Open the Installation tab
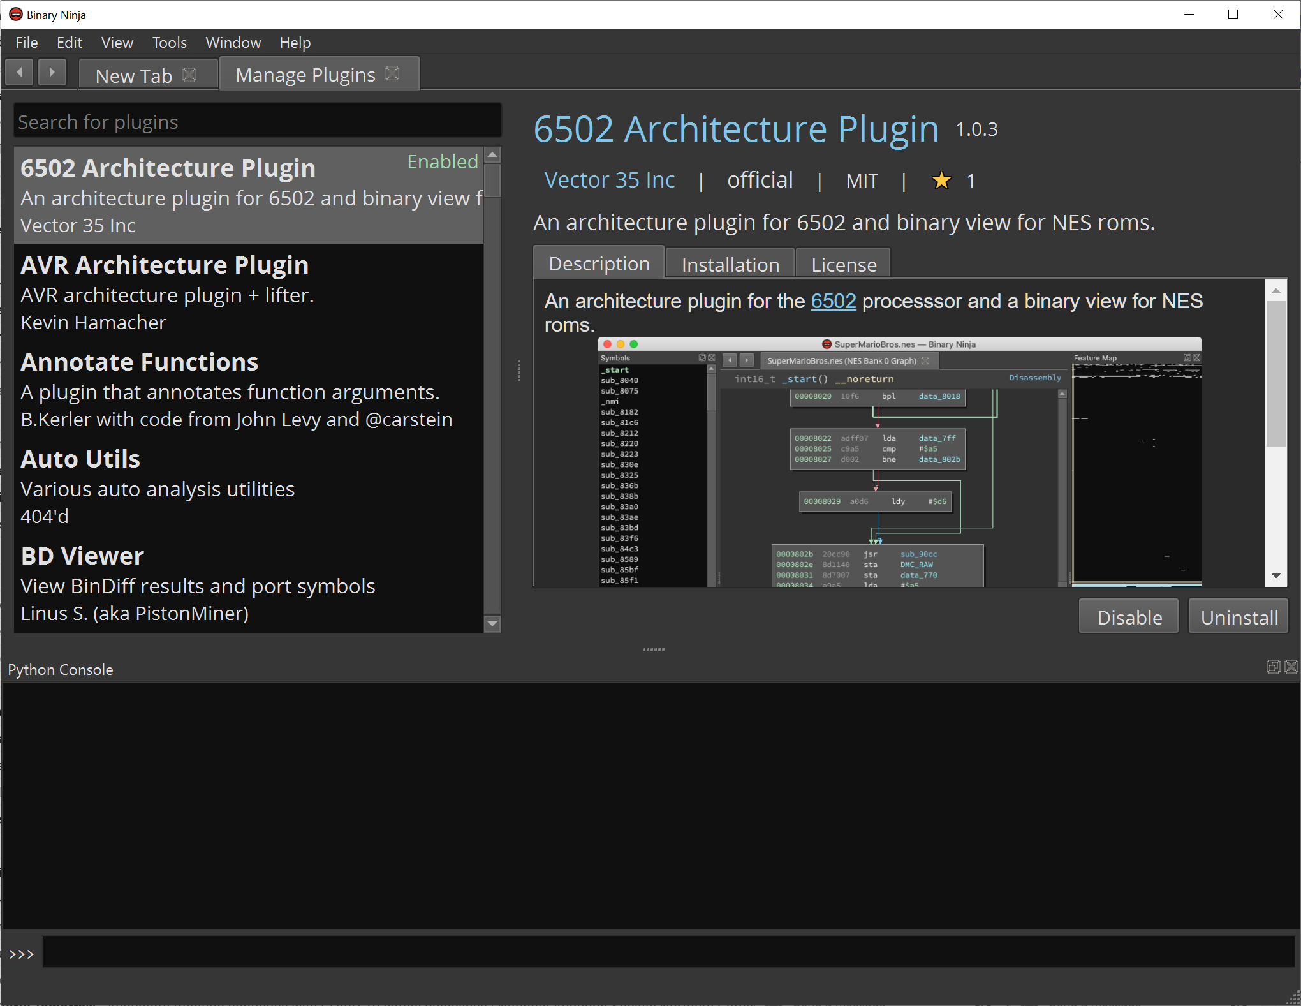Image resolution: width=1301 pixels, height=1006 pixels. point(730,264)
